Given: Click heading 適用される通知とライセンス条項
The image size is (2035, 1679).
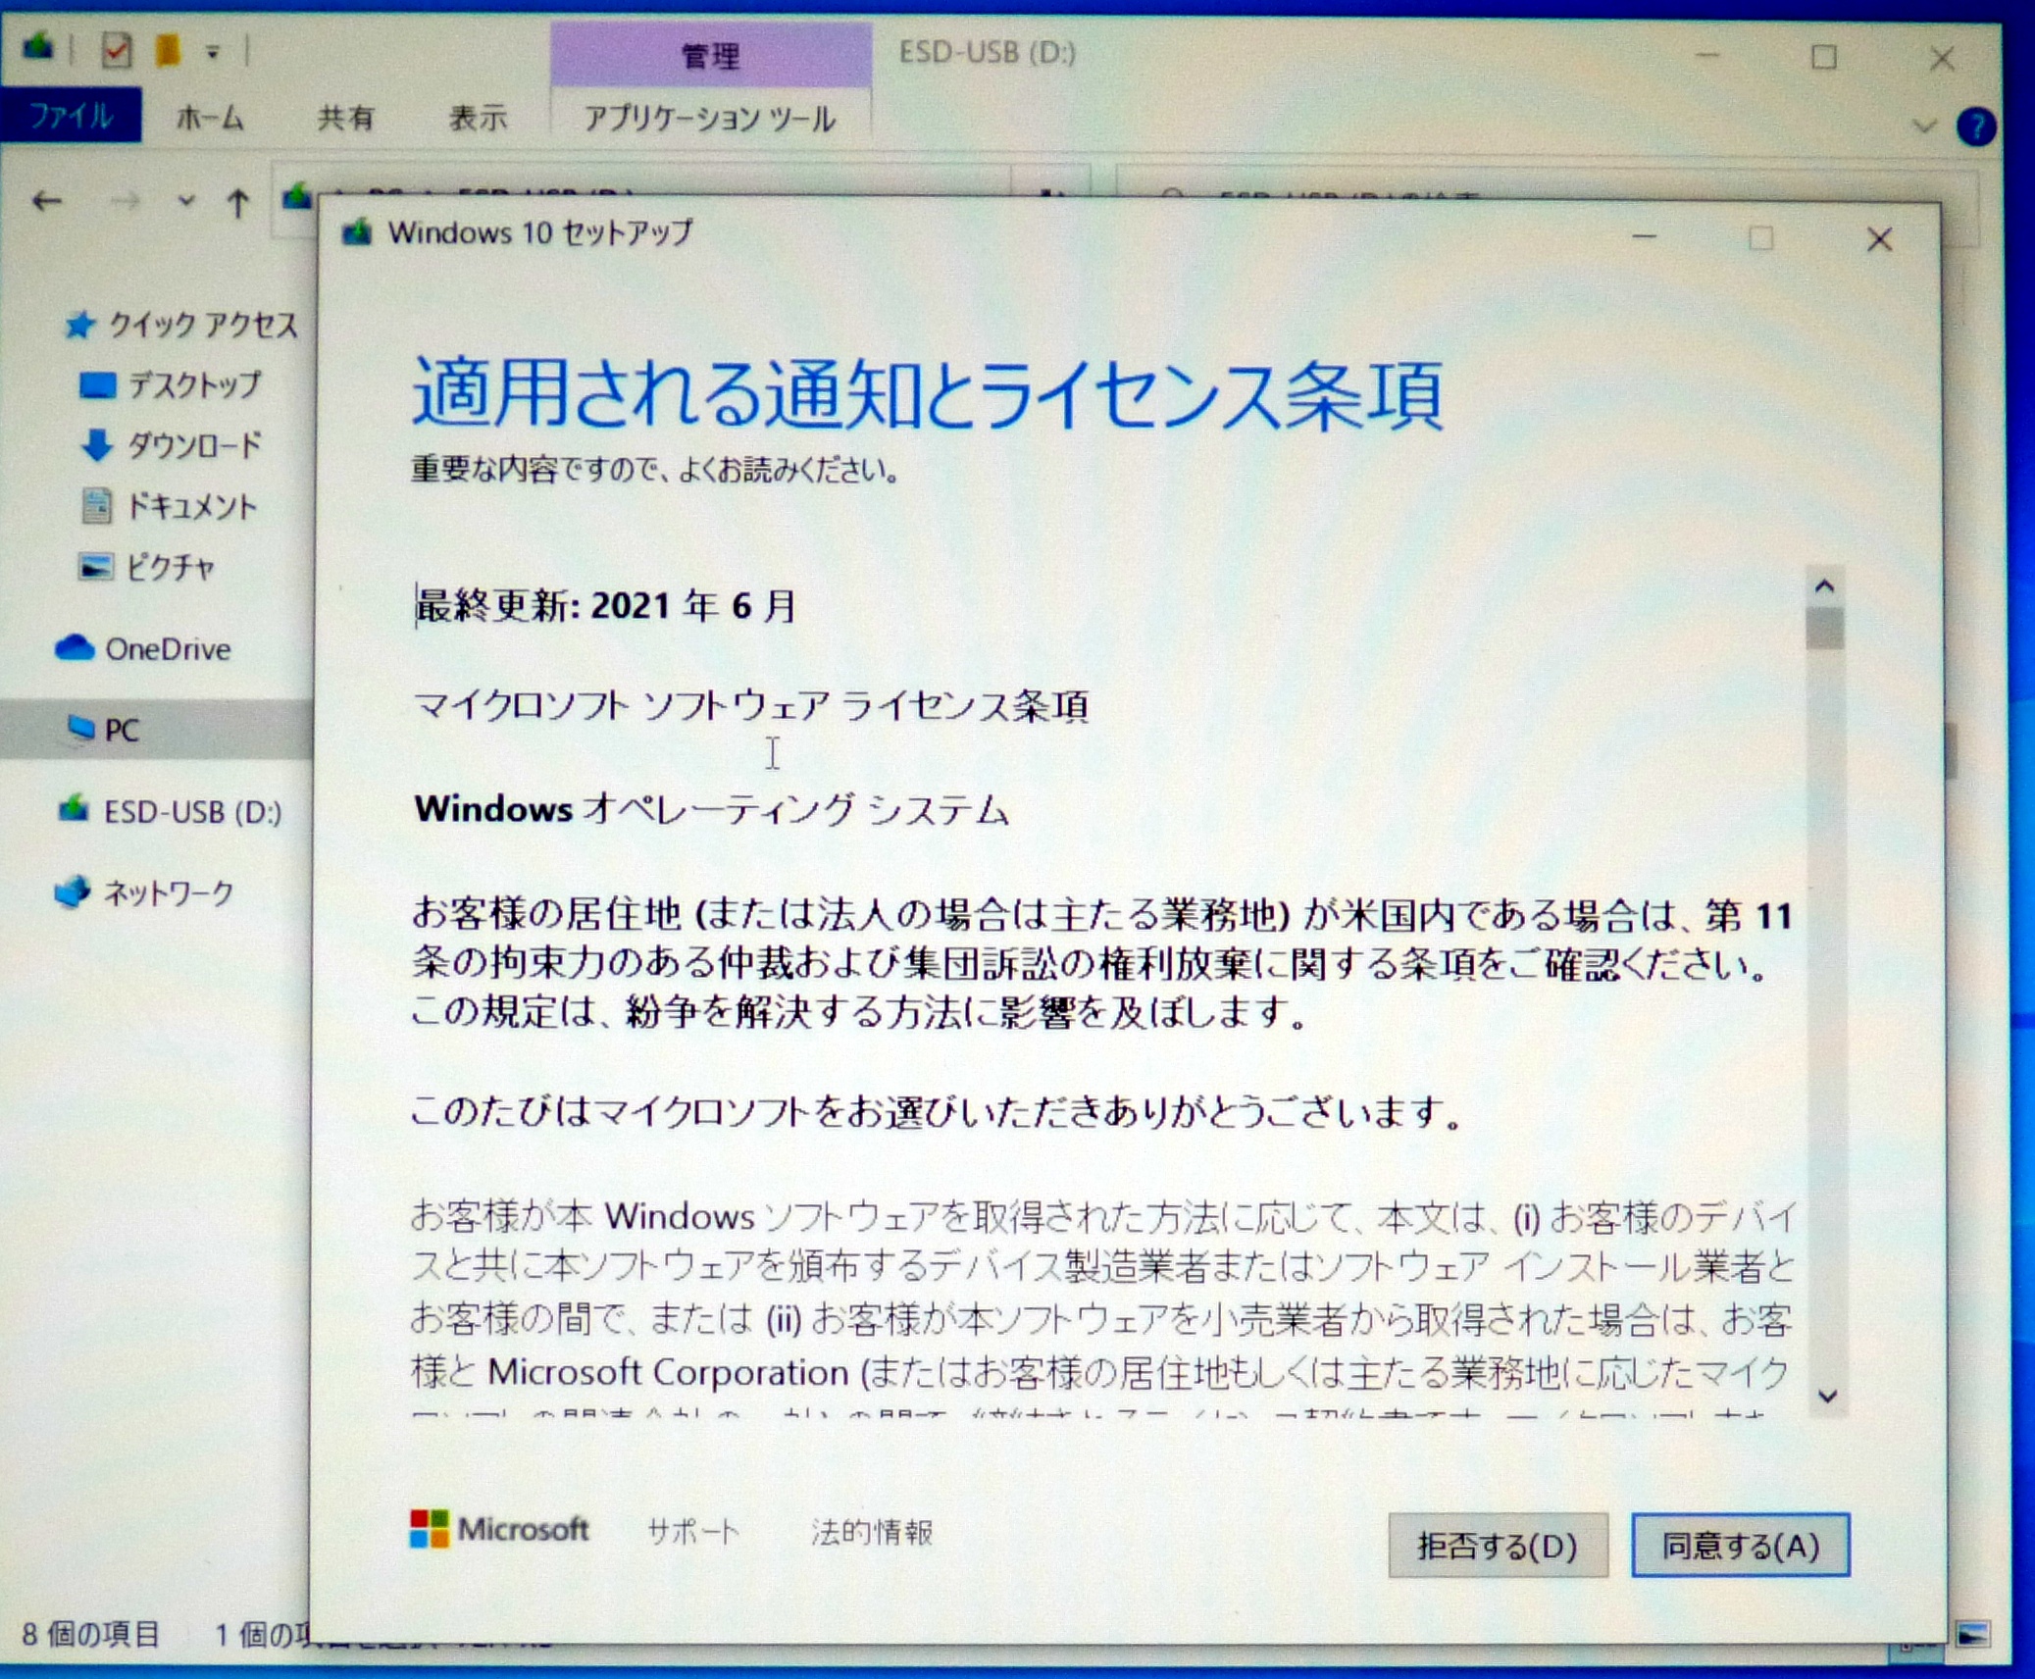Looking at the screenshot, I should 928,393.
